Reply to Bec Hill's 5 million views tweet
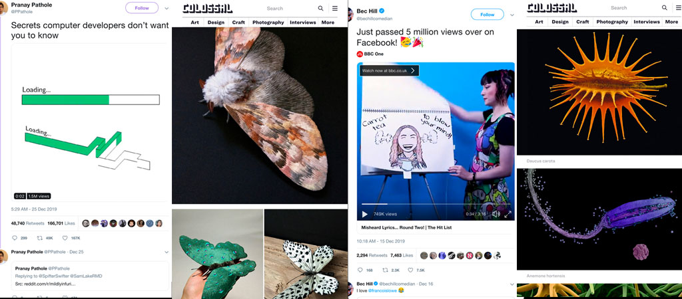Image resolution: width=682 pixels, height=299 pixels. click(x=360, y=270)
